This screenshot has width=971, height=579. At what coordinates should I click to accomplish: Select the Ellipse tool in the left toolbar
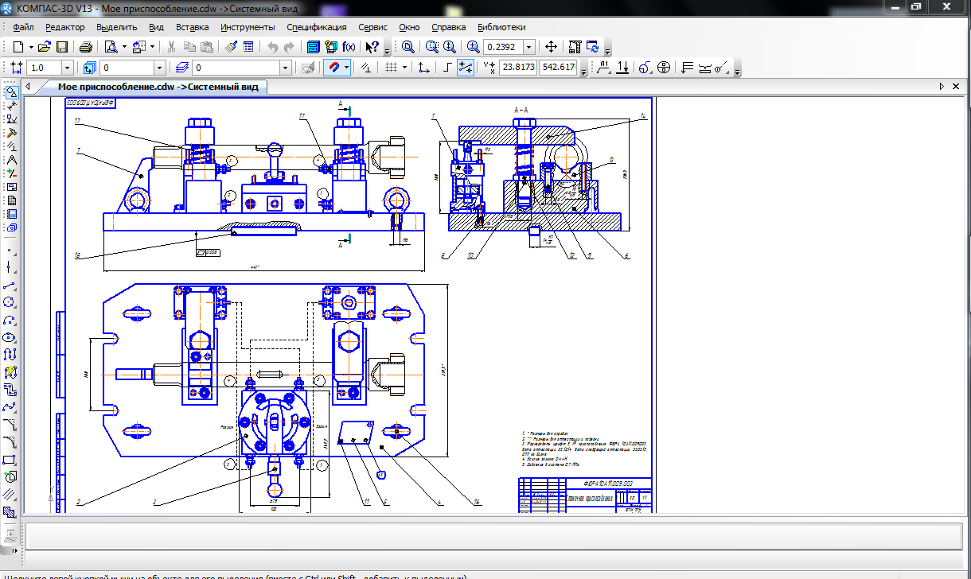tap(10, 337)
